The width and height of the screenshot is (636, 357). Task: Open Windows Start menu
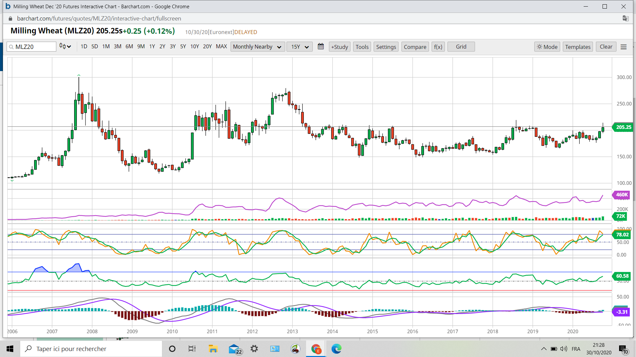click(x=10, y=349)
